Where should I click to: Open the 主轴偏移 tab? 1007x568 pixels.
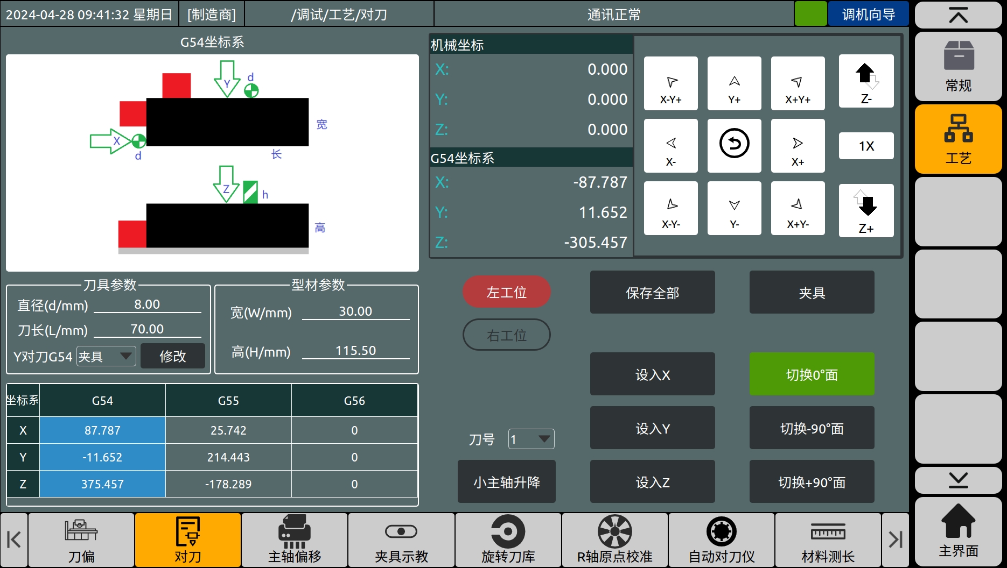tap(295, 539)
